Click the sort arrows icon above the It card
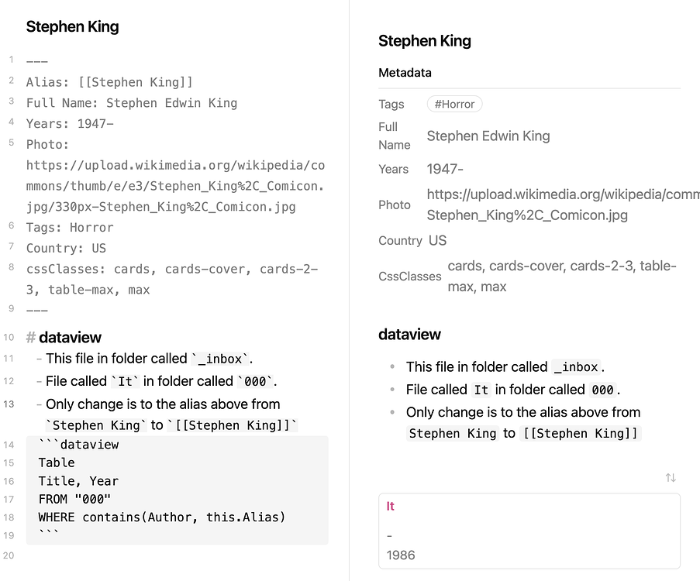The width and height of the screenshot is (700, 581). point(671,478)
